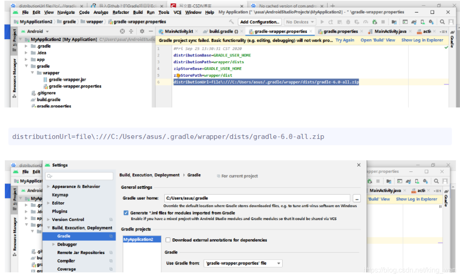Click the Settings search field
This screenshot has width=460, height=278.
click(79, 176)
